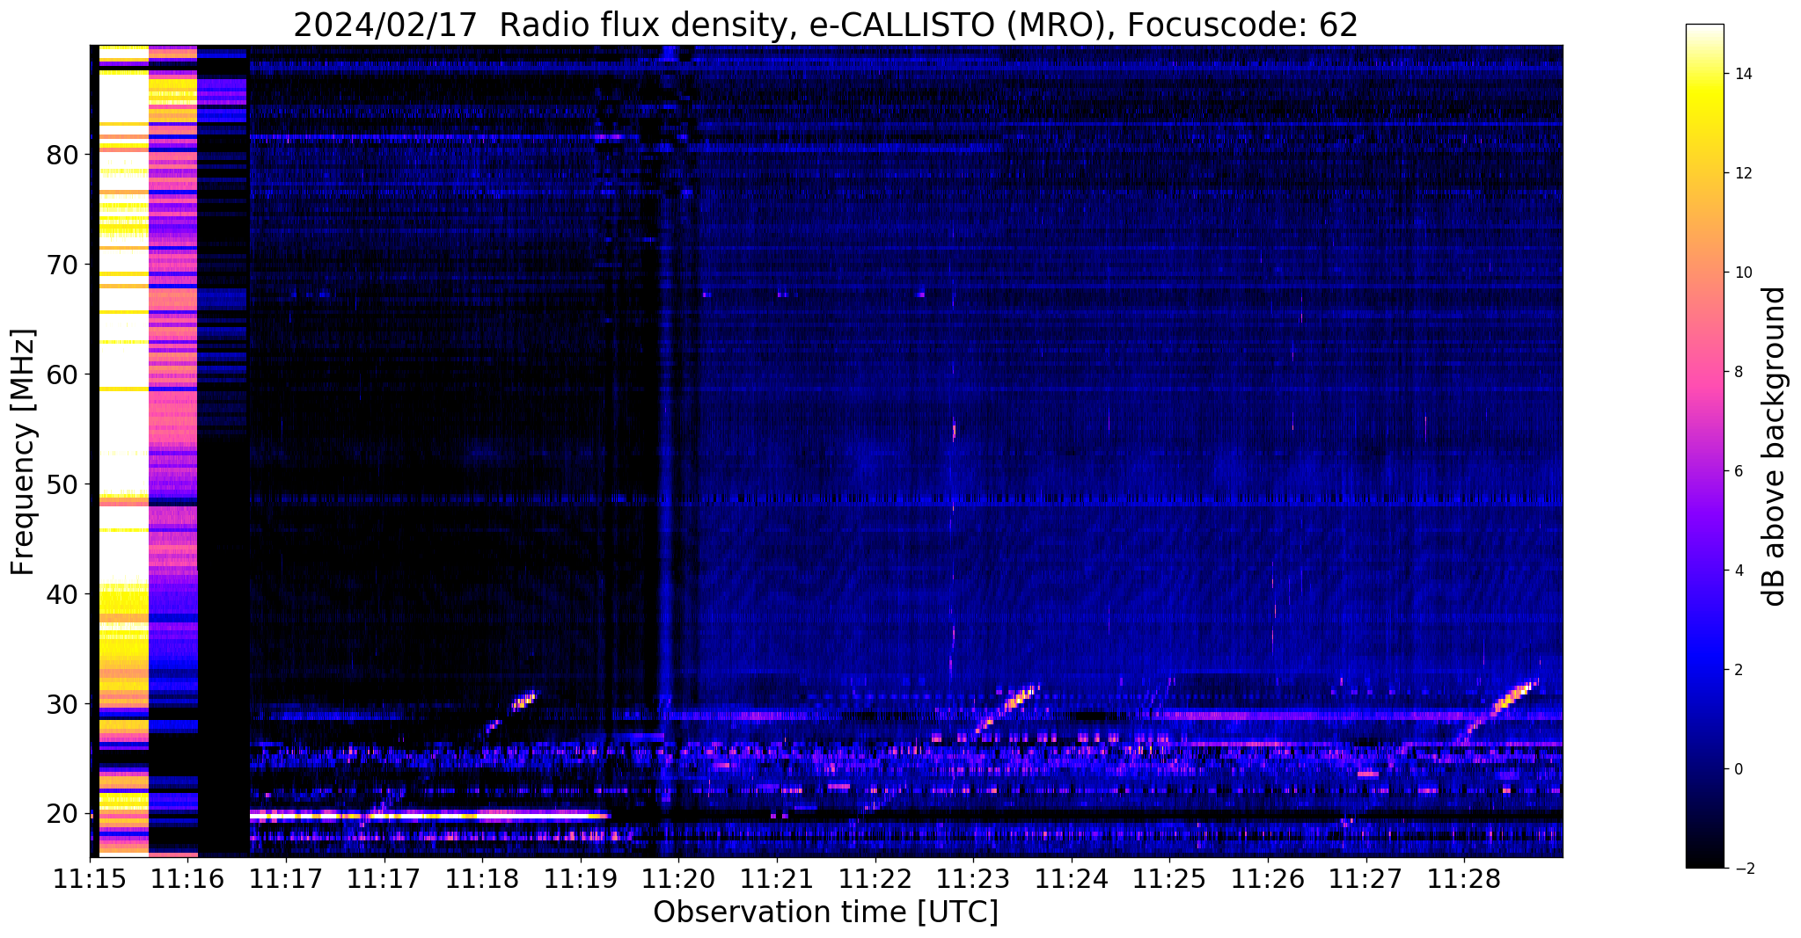
Task: Click the "dB above background" colorbar label
Action: (1775, 447)
